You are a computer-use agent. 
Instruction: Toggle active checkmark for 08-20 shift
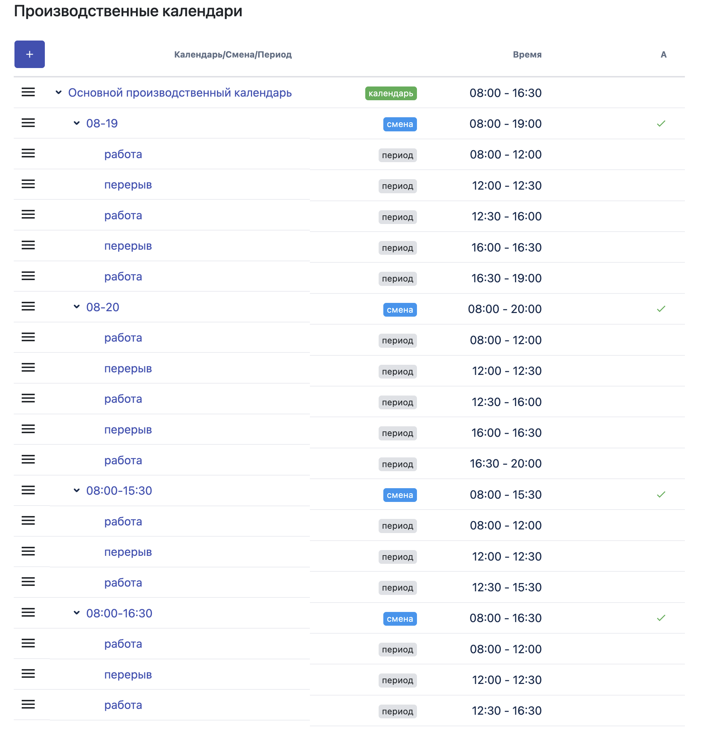[x=661, y=309]
